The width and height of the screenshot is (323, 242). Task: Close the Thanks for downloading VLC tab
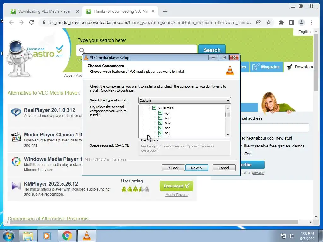[153, 11]
